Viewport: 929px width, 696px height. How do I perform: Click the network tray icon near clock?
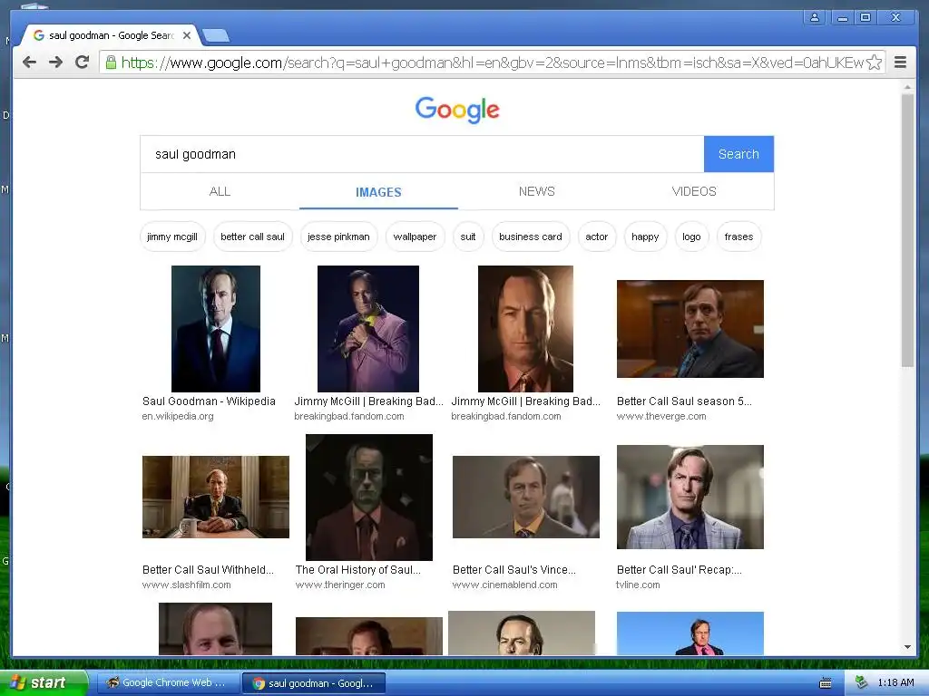861,682
